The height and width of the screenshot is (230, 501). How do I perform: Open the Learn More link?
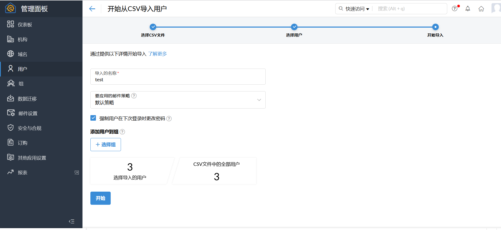coord(157,54)
